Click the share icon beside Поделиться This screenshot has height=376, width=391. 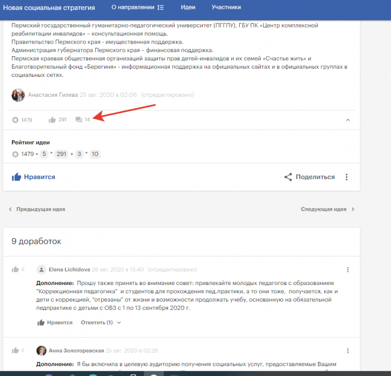(288, 177)
